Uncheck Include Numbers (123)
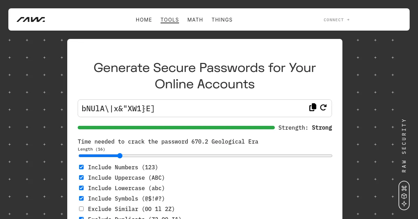 click(81, 167)
